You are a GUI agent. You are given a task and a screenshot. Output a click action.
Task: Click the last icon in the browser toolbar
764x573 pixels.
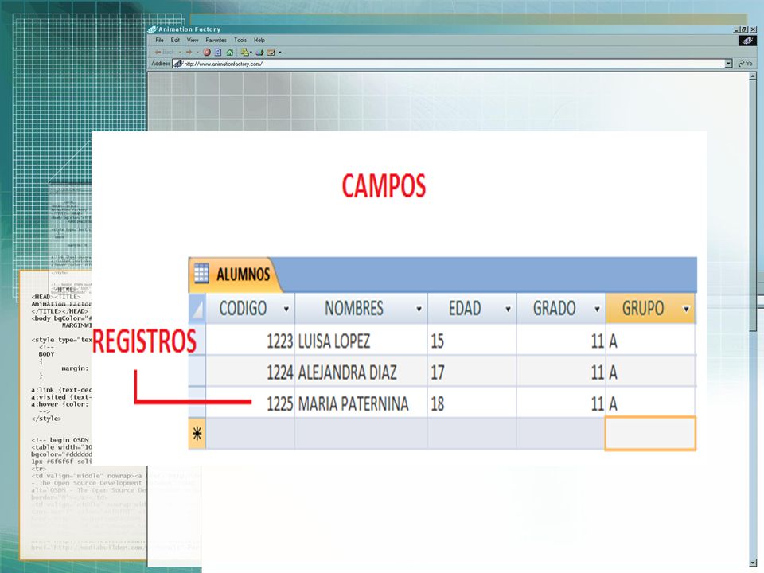(x=271, y=53)
